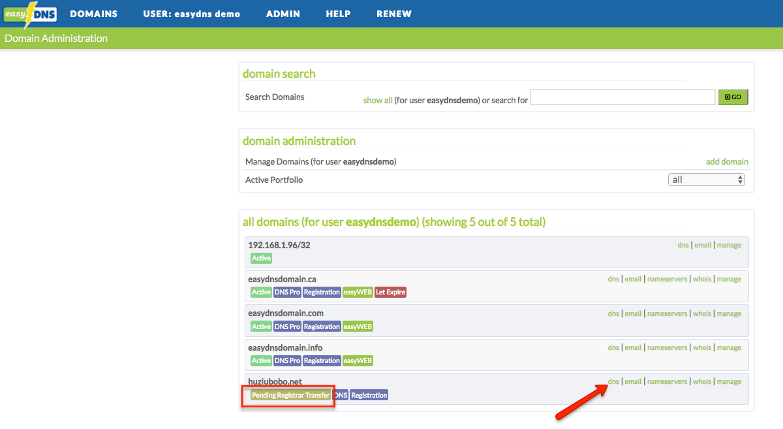Click the GO search button
The image size is (783, 429).
click(733, 97)
